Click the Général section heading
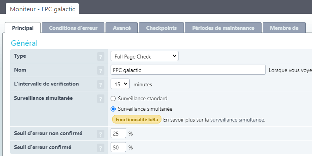This screenshot has width=312, height=156. 24,43
